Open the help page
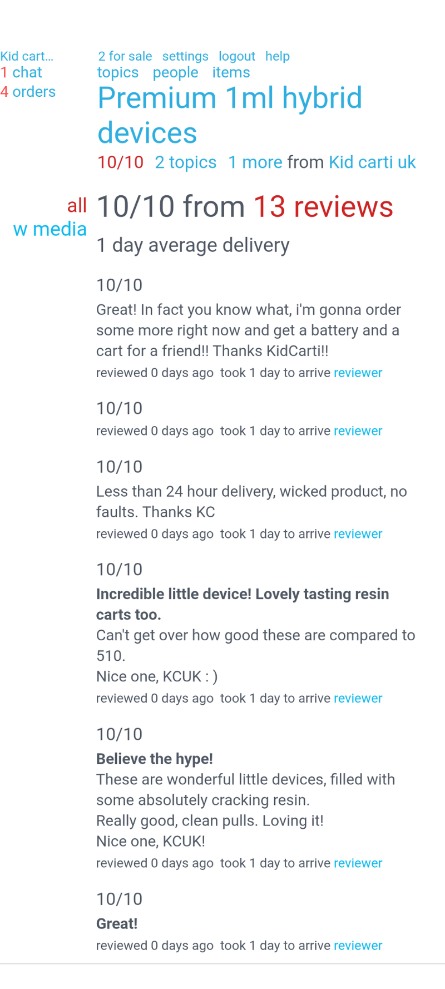The image size is (445, 989). pos(277,56)
